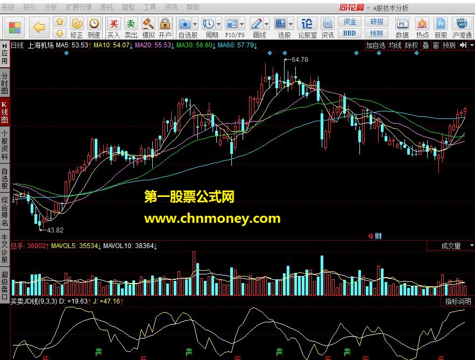This screenshot has height=360, width=475.
Task: Click the 指标说明 indicator description button
Action: [x=458, y=301]
